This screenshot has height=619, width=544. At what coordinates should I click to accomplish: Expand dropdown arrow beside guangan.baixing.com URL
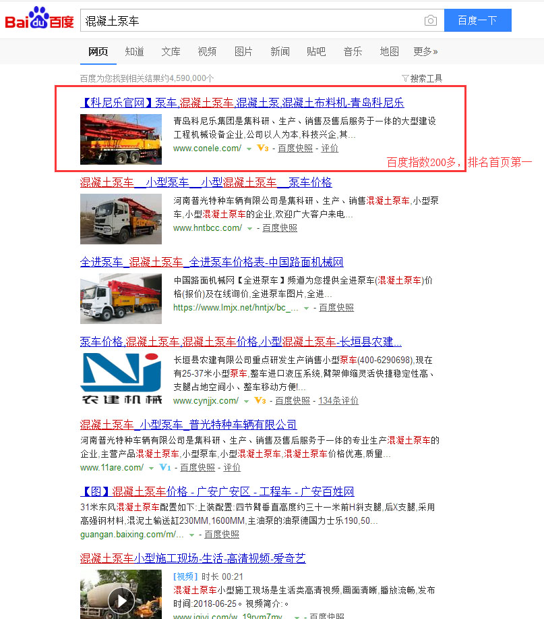(x=192, y=535)
